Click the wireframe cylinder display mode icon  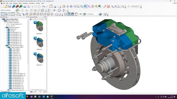pos(76,14)
